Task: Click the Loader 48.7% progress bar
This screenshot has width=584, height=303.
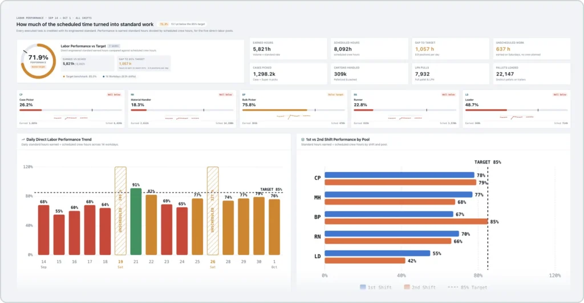Action: (516, 110)
